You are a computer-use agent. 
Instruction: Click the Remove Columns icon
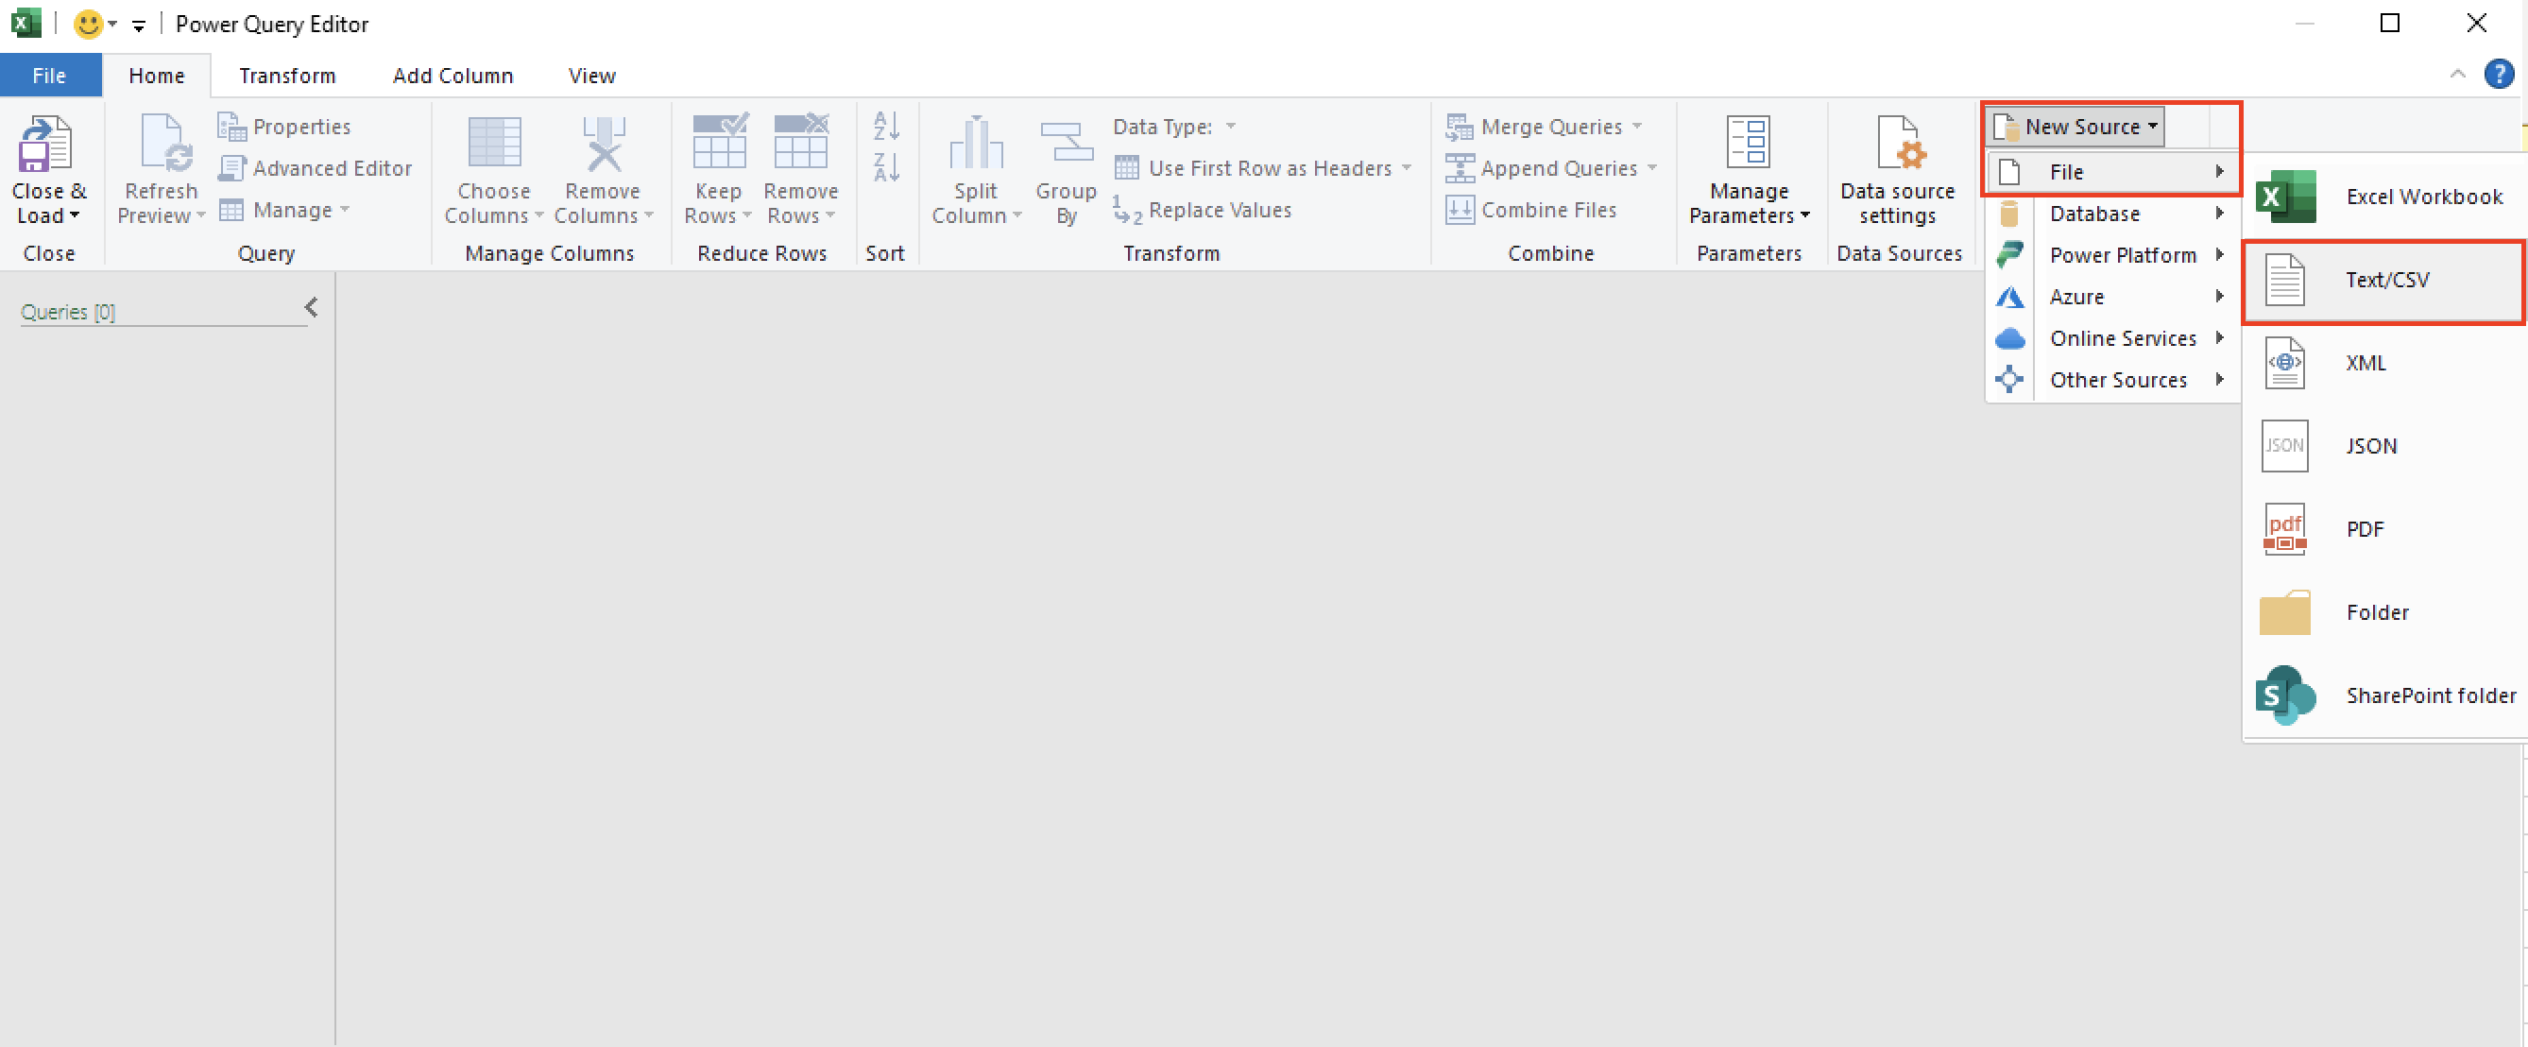(x=603, y=144)
